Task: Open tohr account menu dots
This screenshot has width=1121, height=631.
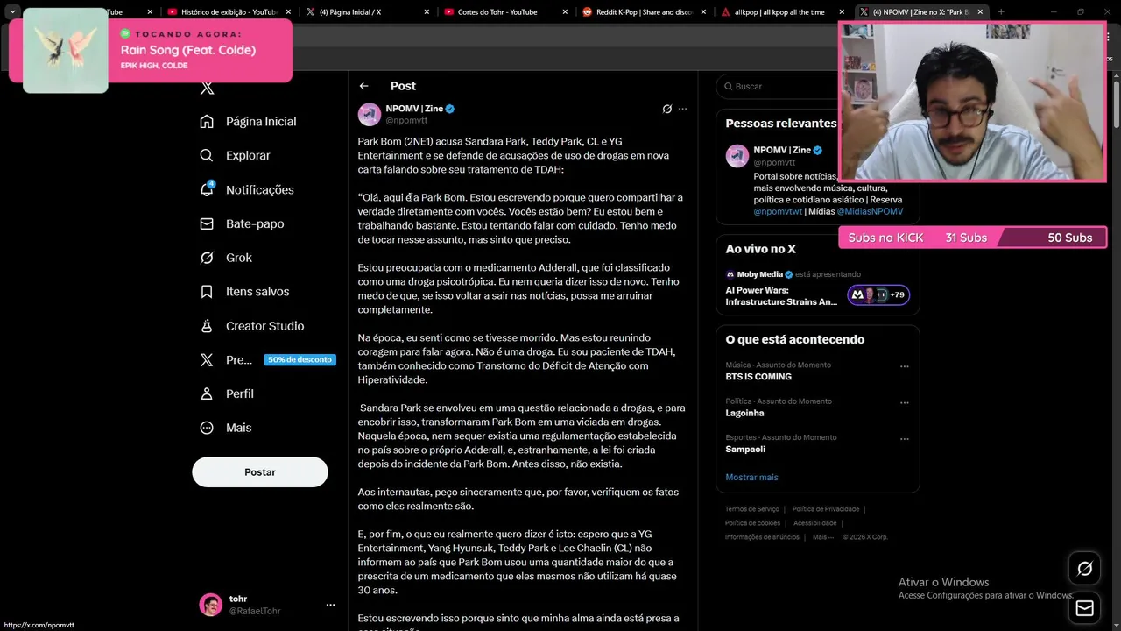Action: (330, 605)
